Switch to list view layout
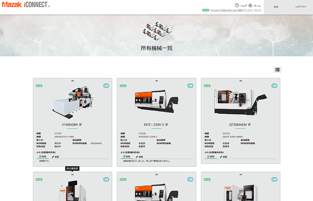This screenshot has height=201, width=313. pos(278,70)
